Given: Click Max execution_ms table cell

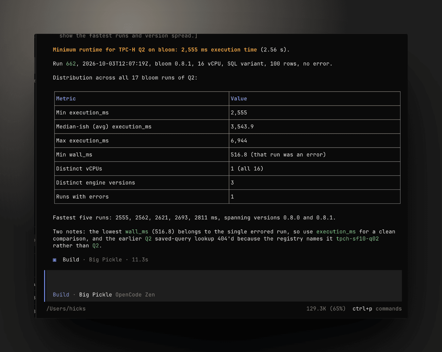Looking at the screenshot, I should 141,141.
